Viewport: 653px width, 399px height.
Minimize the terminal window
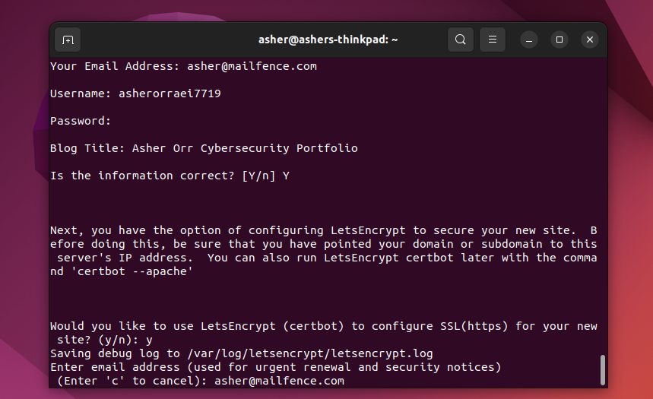click(529, 40)
